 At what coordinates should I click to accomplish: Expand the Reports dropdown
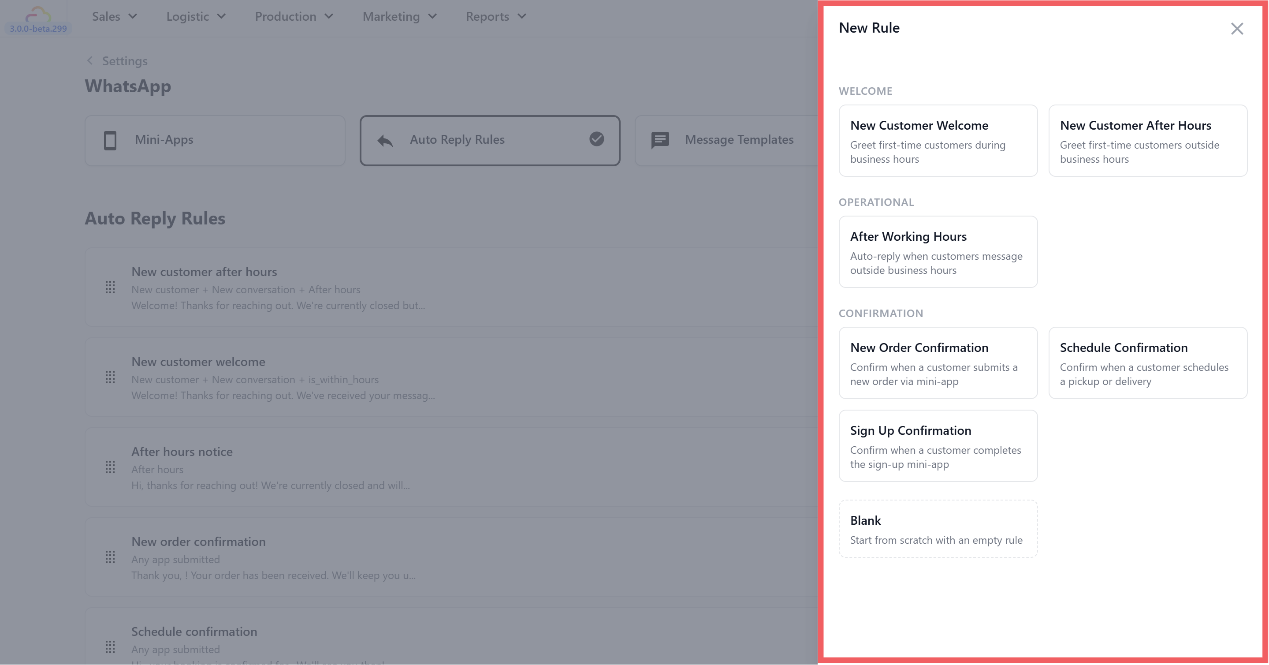[495, 17]
